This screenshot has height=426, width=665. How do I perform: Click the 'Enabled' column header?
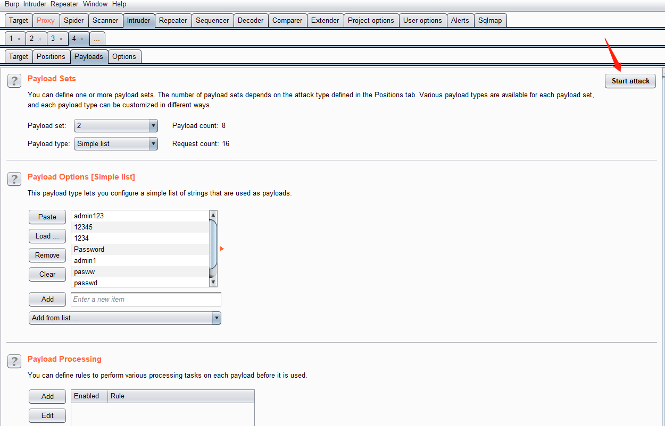(89, 396)
